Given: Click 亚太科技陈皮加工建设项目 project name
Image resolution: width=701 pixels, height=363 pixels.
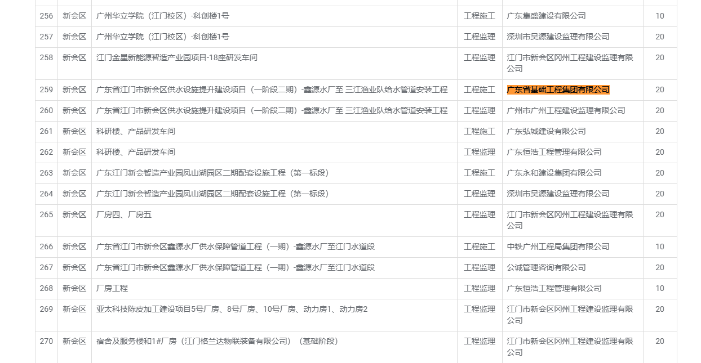Looking at the screenshot, I should pyautogui.click(x=232, y=309).
